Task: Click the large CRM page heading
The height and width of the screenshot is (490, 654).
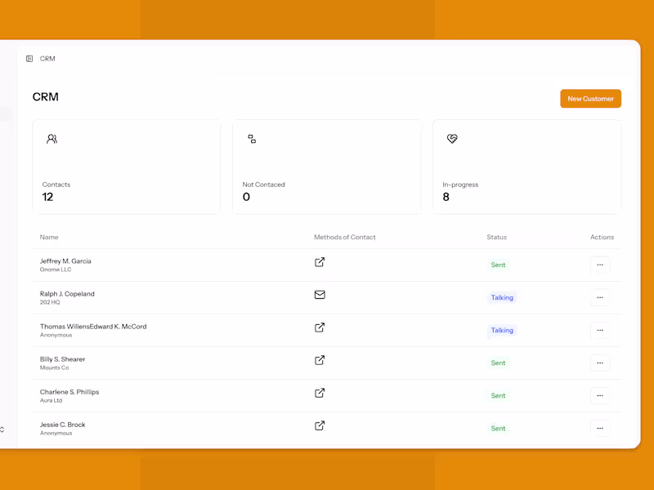Action: coord(46,97)
